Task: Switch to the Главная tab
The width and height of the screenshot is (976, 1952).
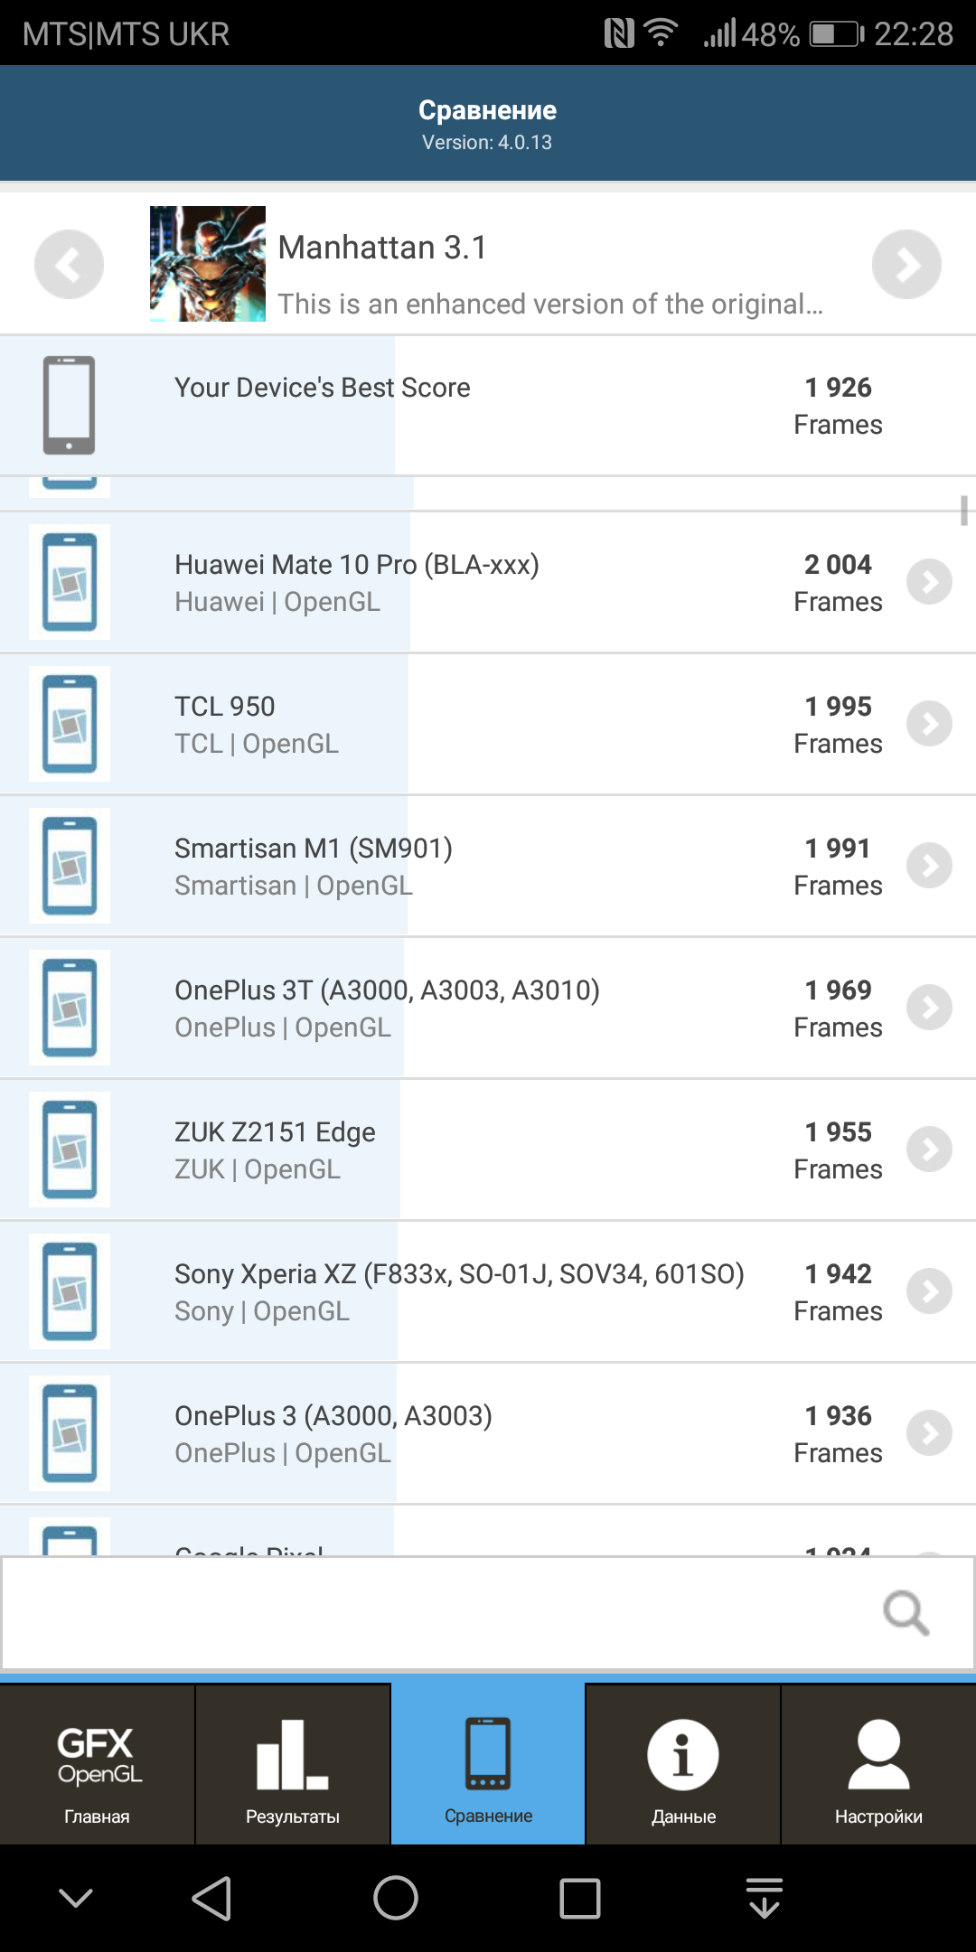Action: (x=97, y=1764)
